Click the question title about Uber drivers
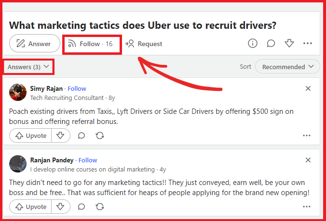326x221 pixels. 143,25
